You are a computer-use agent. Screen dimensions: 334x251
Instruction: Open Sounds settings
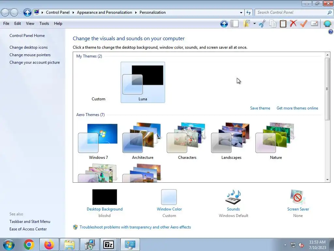point(233,199)
